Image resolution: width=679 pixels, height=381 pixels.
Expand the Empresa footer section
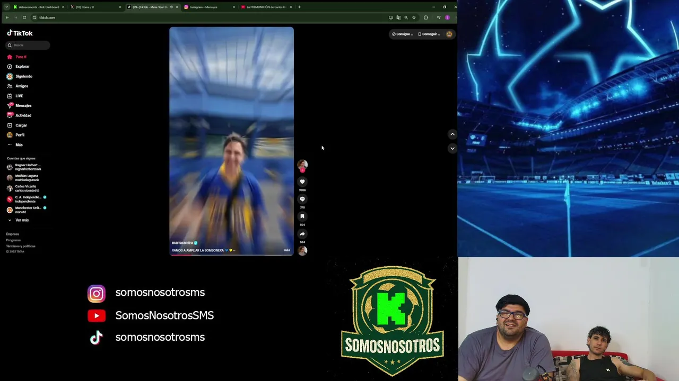tap(13, 234)
